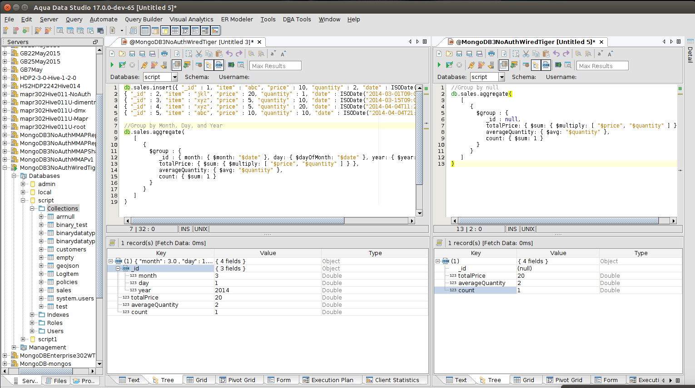Click the horizontal scrollbar in Untitled 3 editor
The width and height of the screenshot is (695, 388).
[238, 221]
